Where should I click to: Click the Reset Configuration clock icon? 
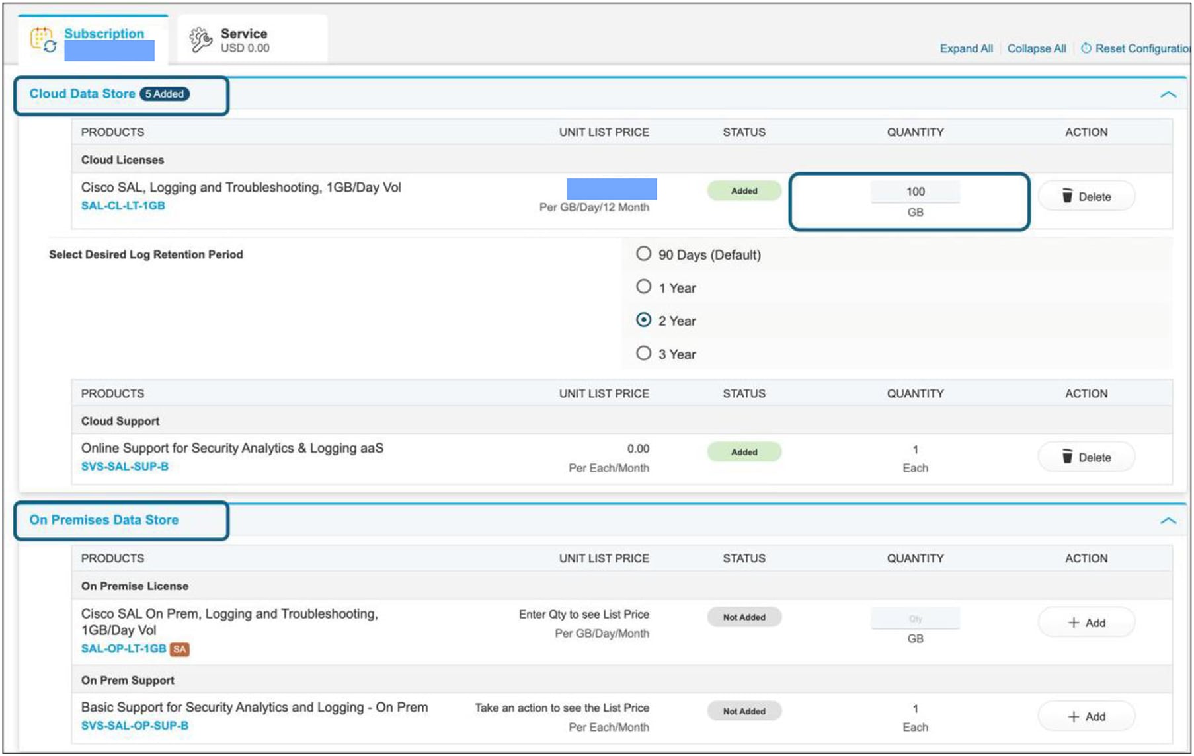(x=1086, y=48)
